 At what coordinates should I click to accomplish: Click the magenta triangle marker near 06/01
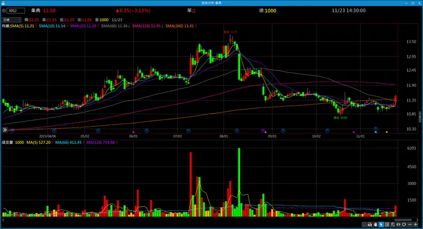pos(133,132)
